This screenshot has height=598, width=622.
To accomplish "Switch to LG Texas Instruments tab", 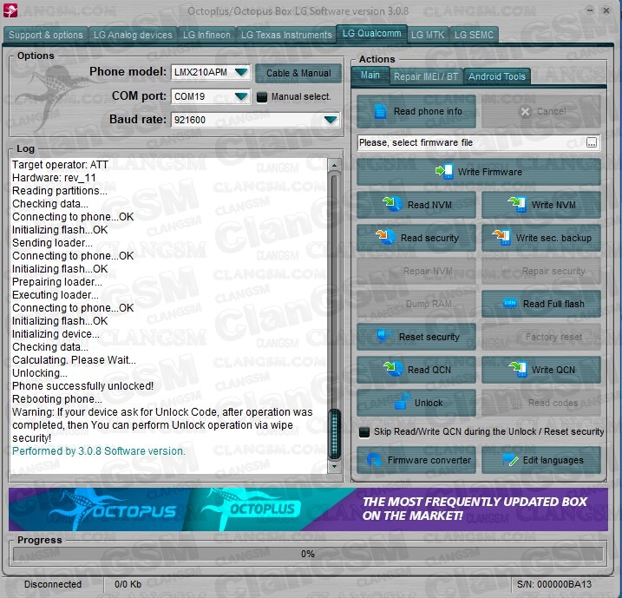I will point(286,35).
